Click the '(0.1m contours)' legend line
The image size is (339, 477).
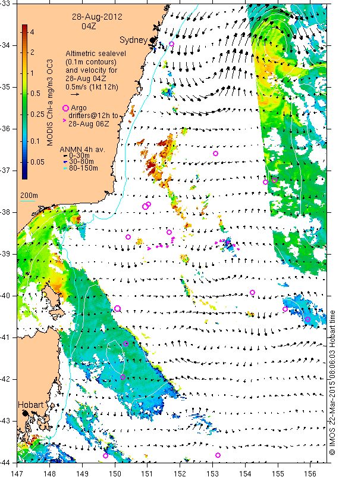[x=91, y=62]
